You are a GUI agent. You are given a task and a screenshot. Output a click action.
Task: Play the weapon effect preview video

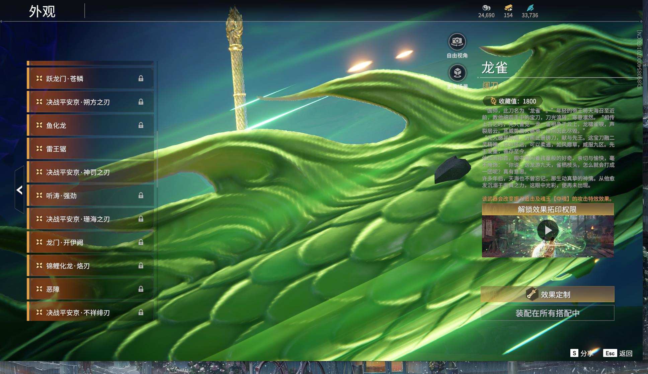[x=548, y=230]
